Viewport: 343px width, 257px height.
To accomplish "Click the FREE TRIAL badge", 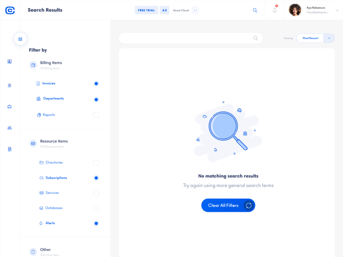I will pyautogui.click(x=146, y=10).
